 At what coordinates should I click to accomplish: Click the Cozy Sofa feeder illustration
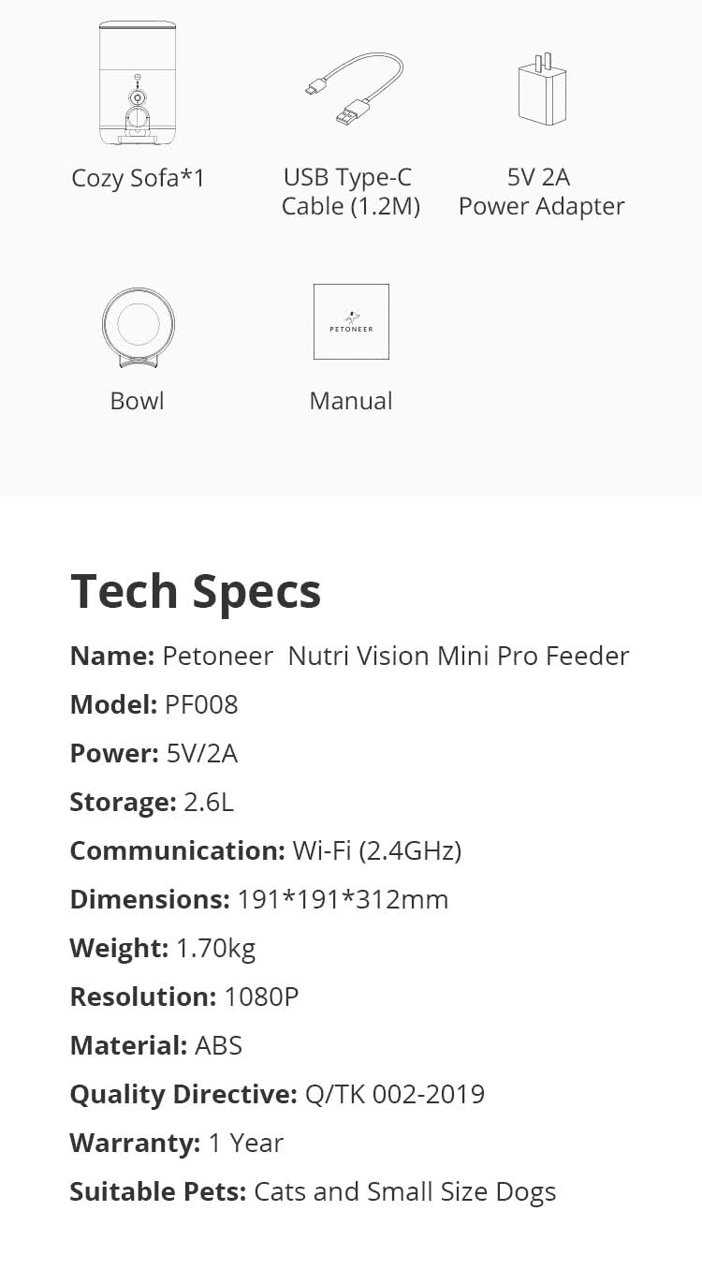(138, 84)
